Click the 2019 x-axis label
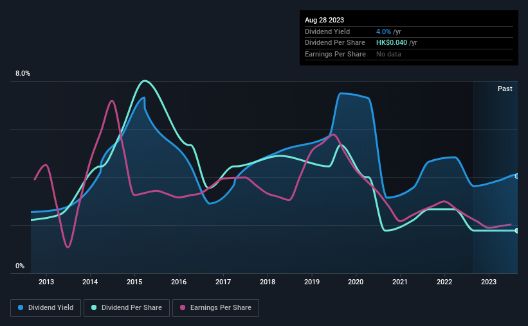This screenshot has height=326, width=528. click(x=312, y=282)
